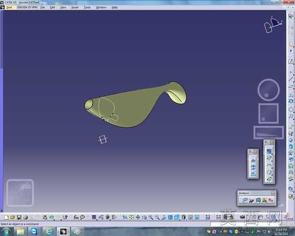The image size is (295, 236).
Task: Open the File menu
Action: click(43, 8)
